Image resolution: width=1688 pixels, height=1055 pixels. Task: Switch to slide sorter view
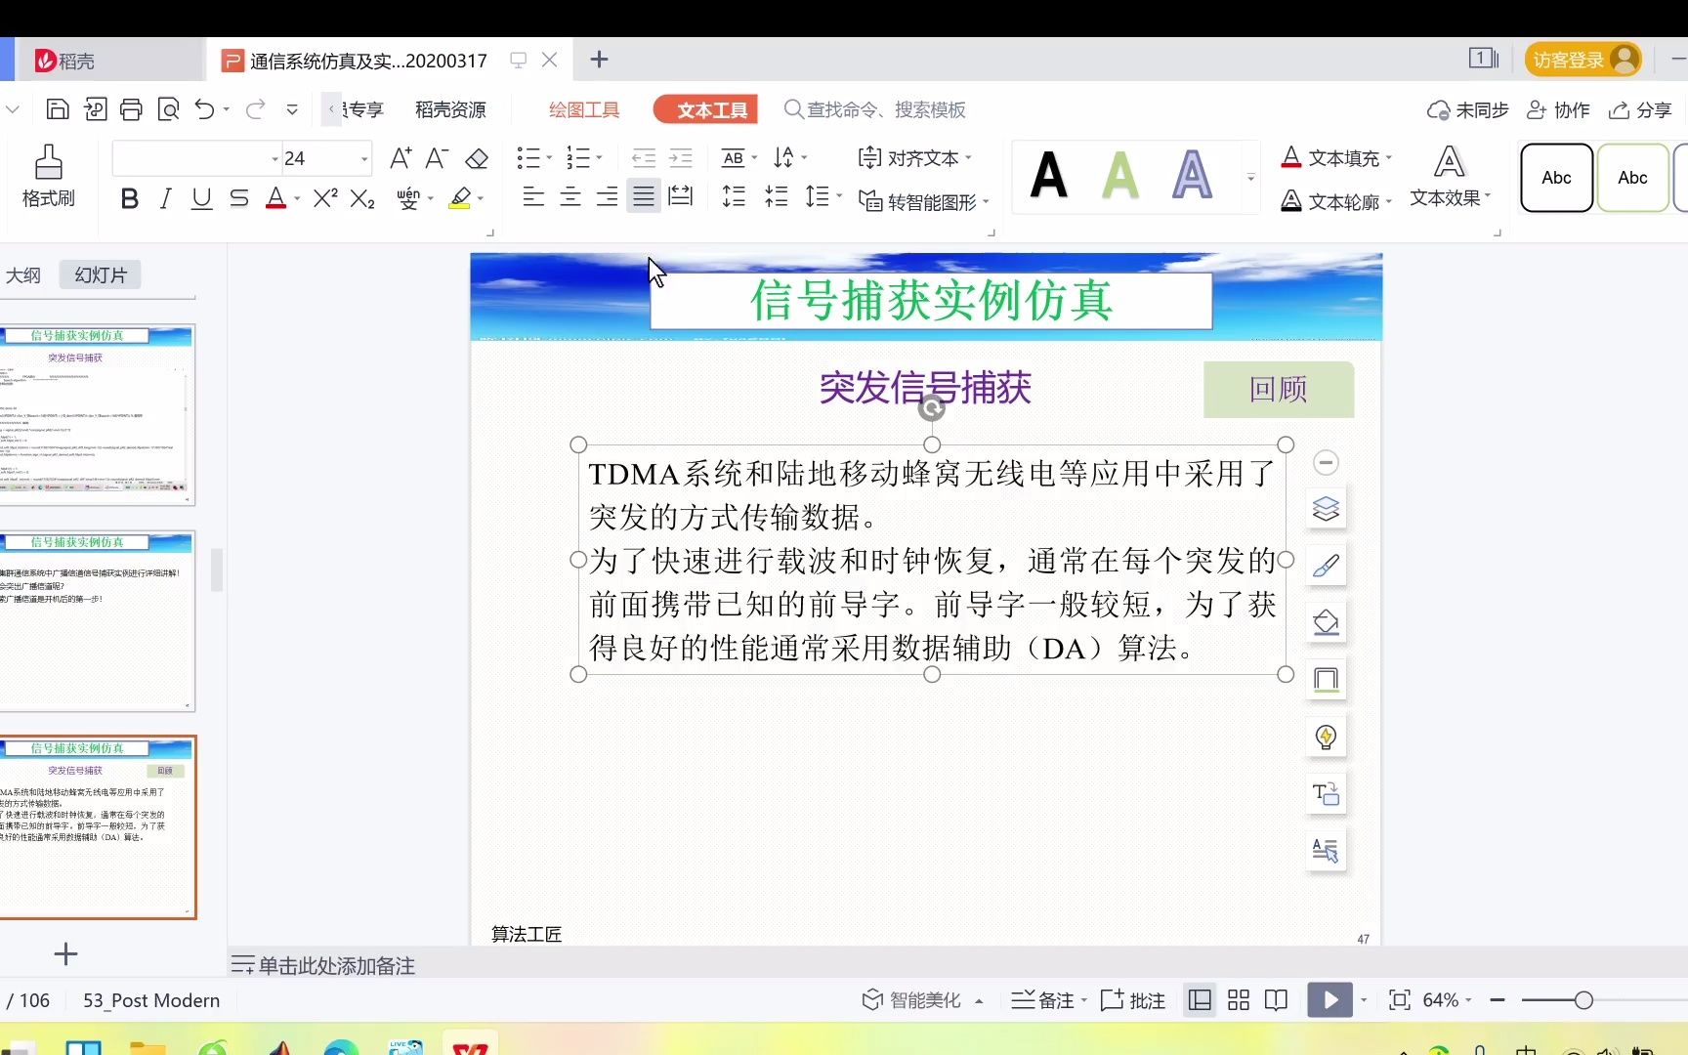(1239, 999)
